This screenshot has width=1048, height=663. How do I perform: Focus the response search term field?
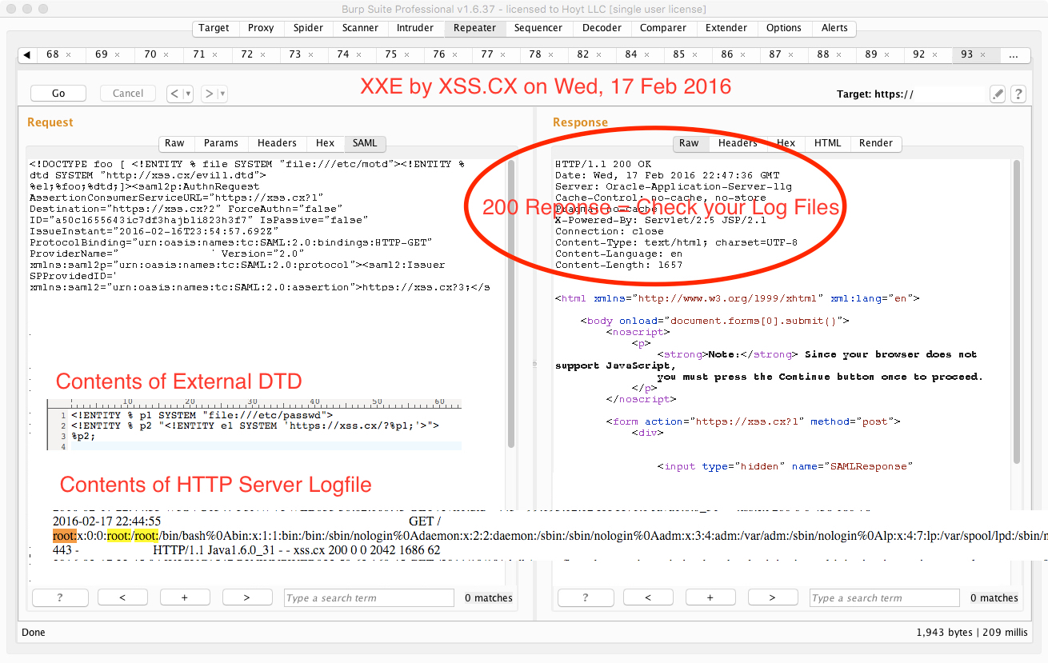click(885, 597)
